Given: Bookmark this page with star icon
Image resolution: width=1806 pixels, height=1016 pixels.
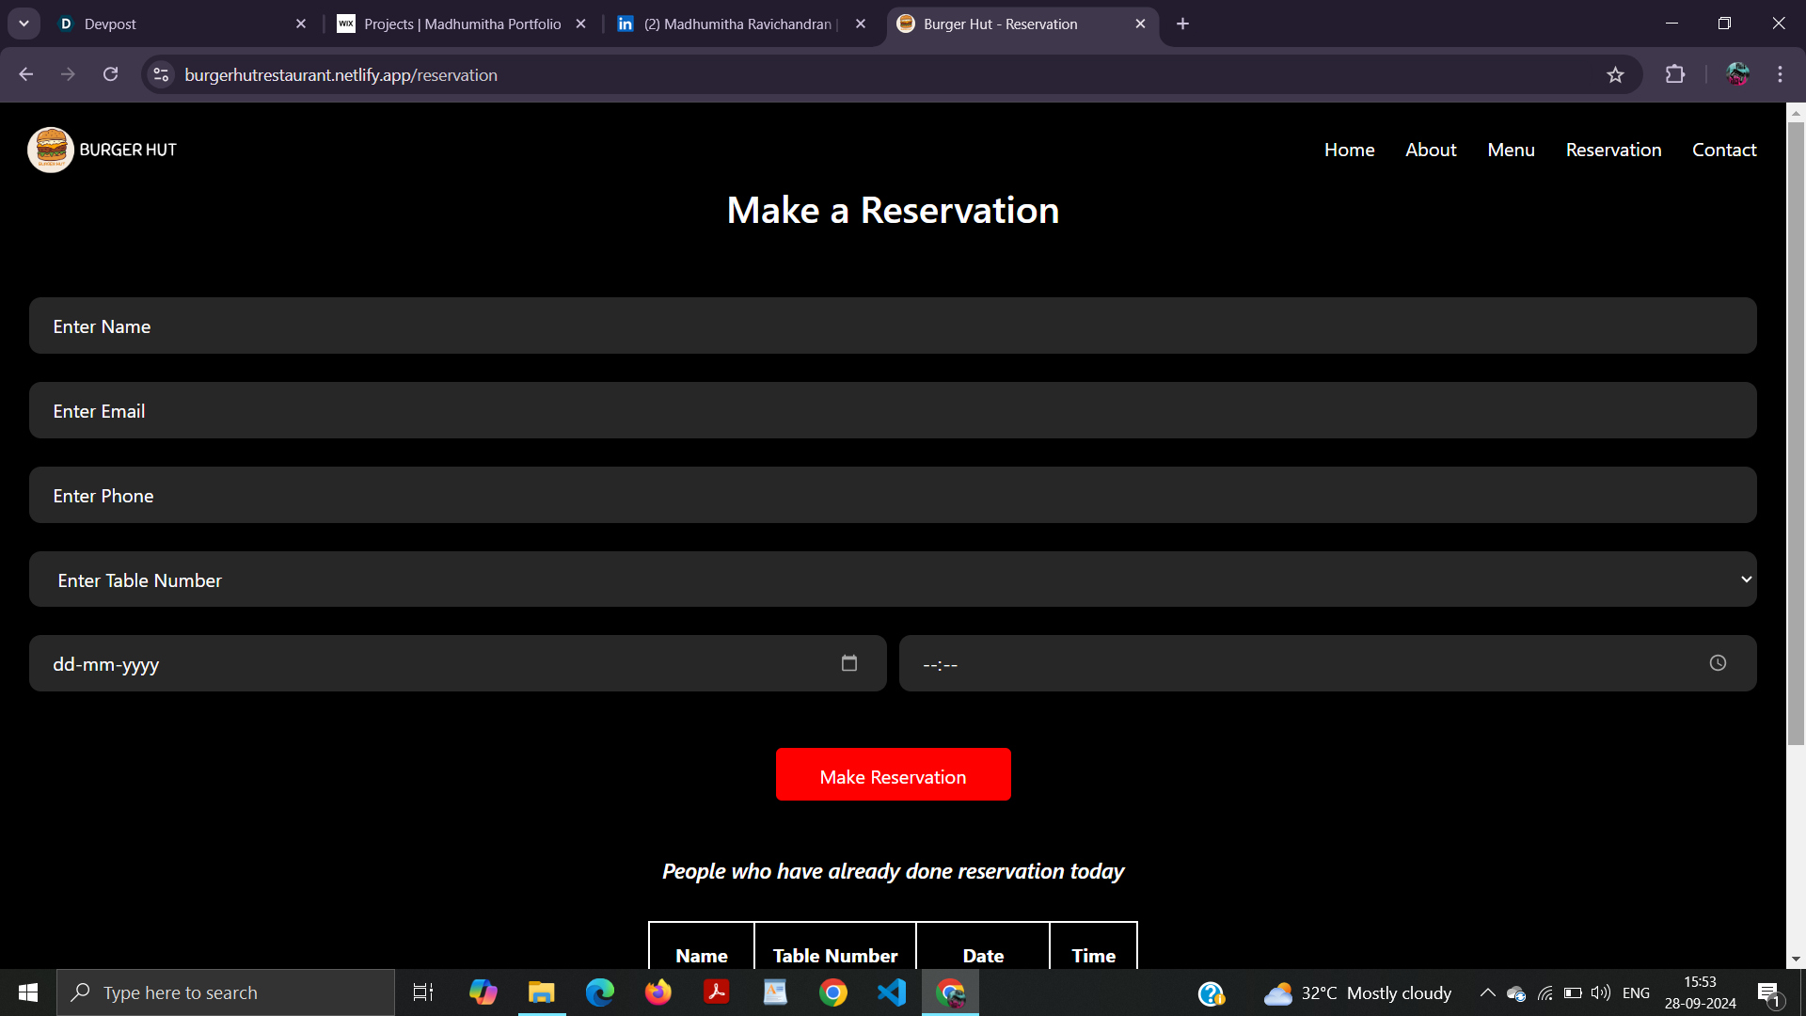Looking at the screenshot, I should pyautogui.click(x=1615, y=75).
